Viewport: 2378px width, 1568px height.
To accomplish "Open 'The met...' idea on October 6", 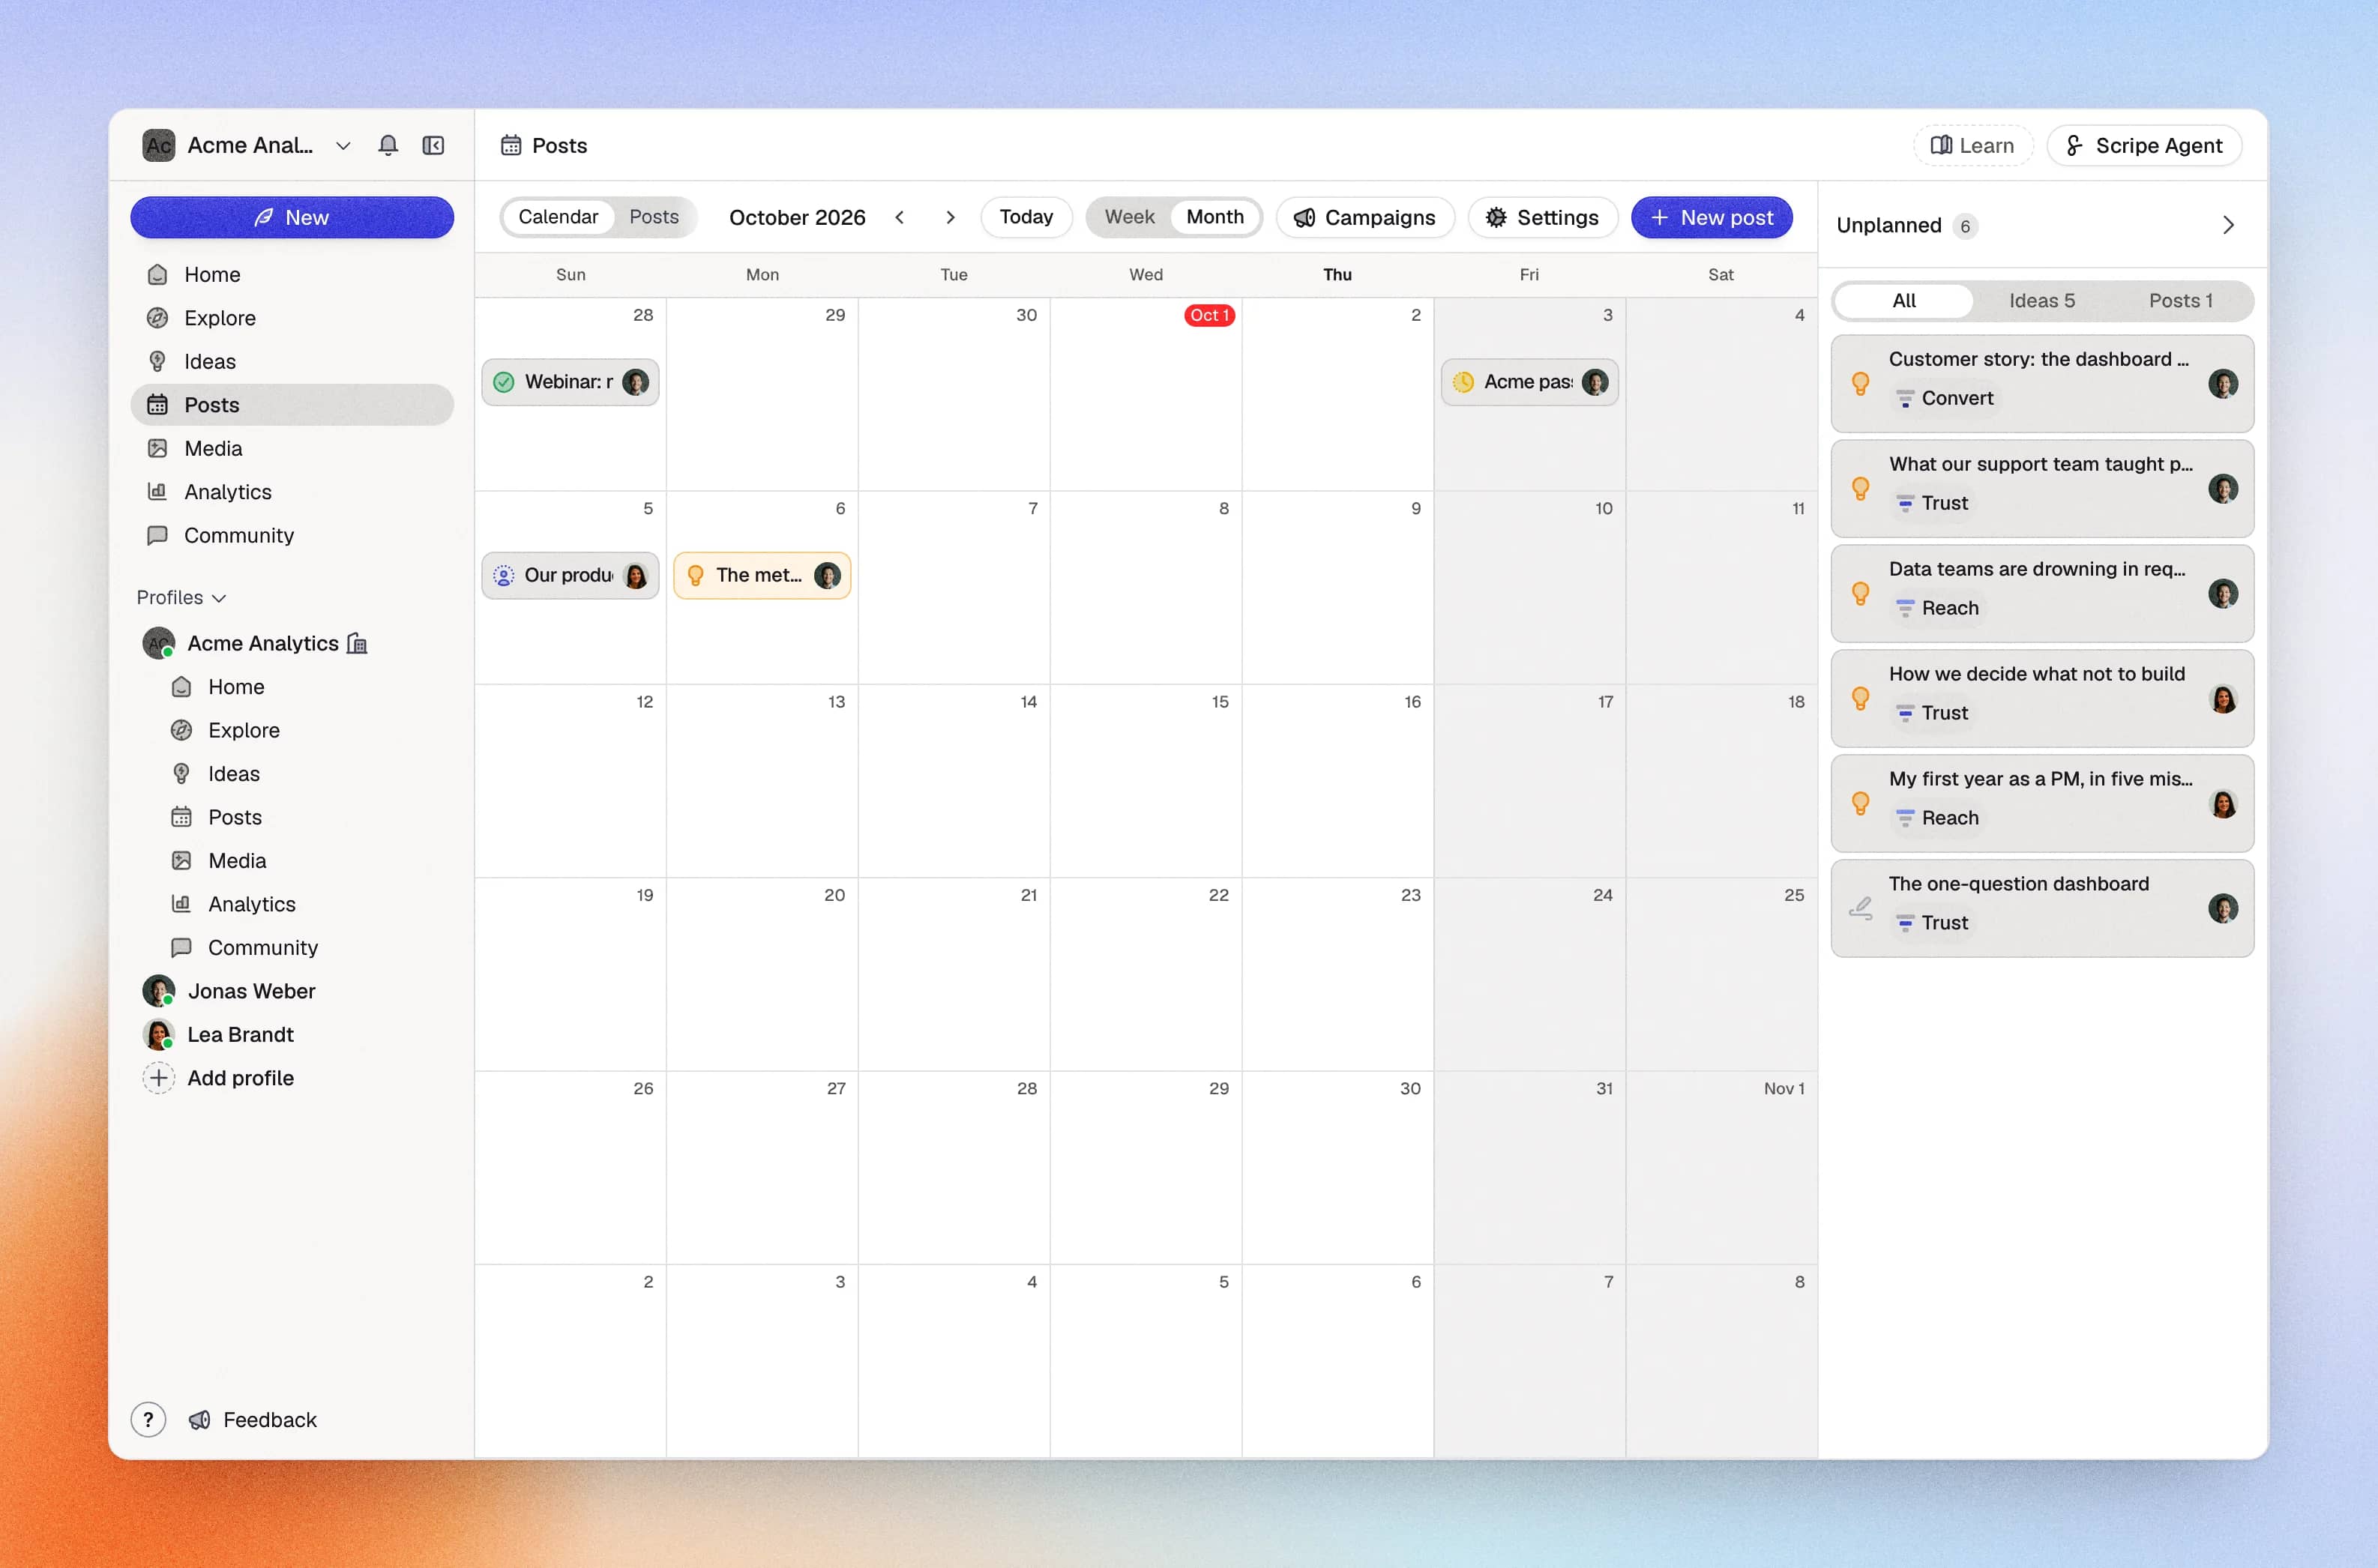I will point(762,575).
